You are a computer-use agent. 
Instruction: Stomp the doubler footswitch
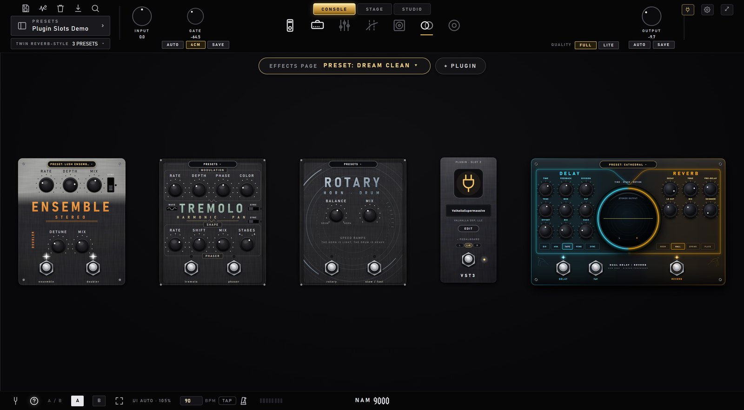click(x=93, y=267)
